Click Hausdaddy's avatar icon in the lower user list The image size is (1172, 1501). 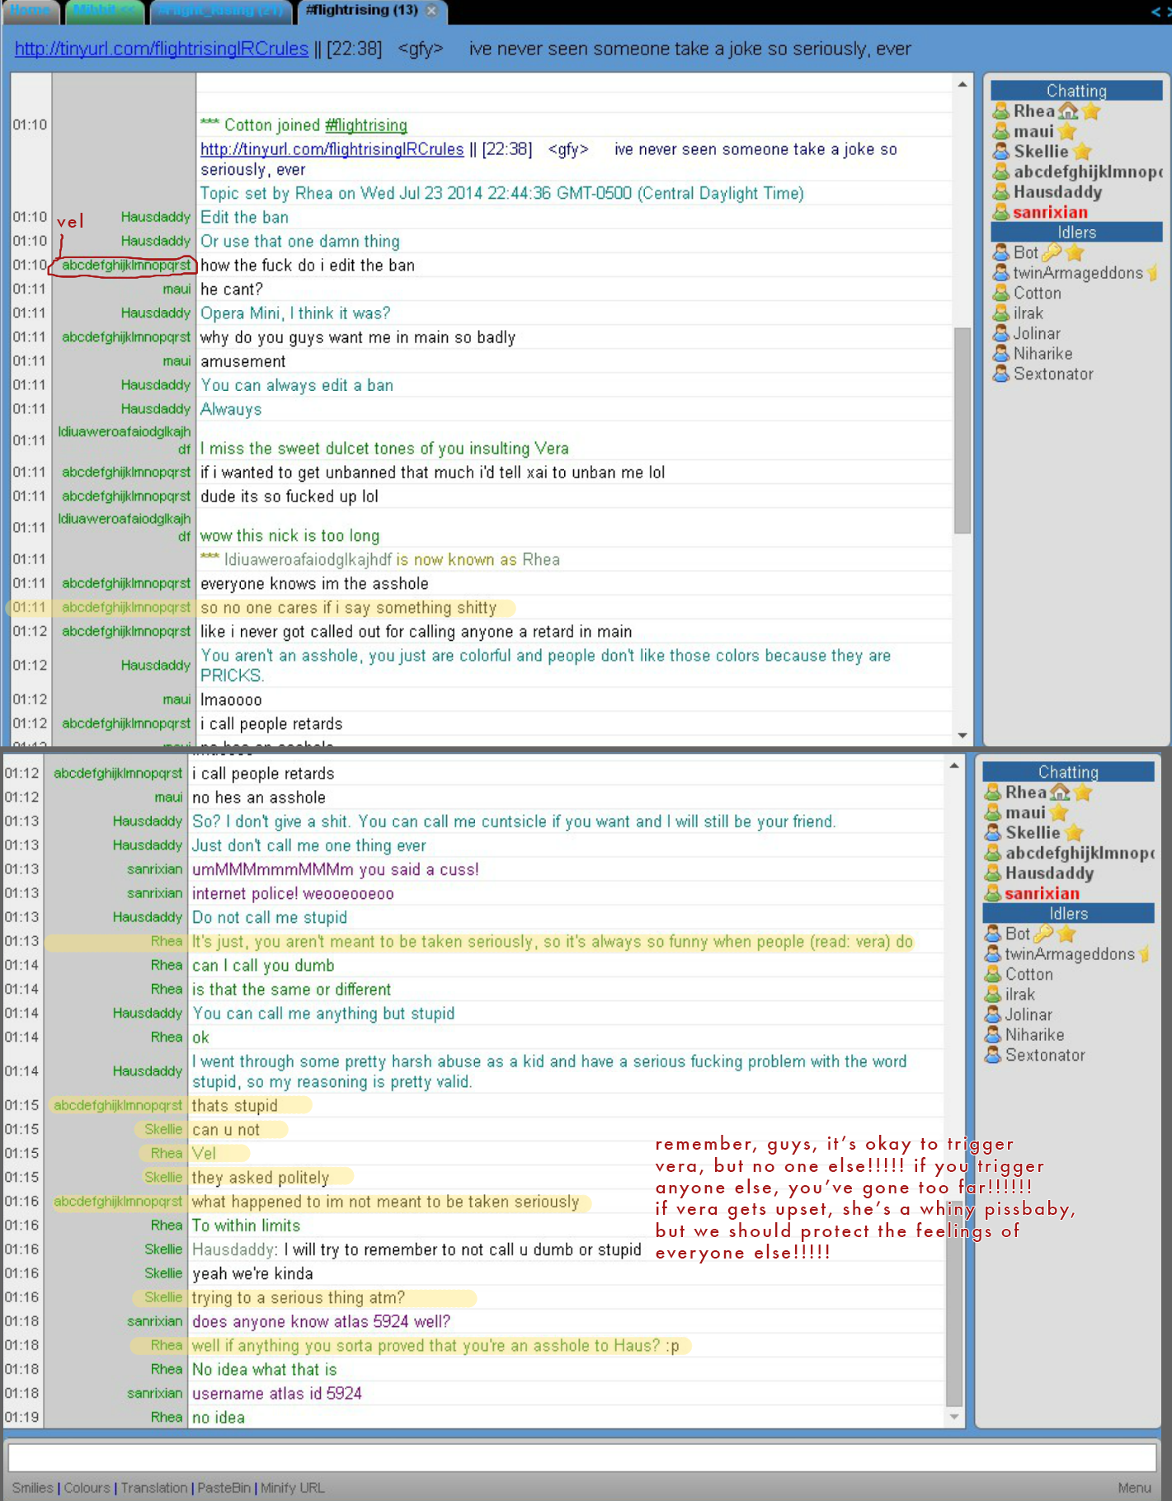pyautogui.click(x=992, y=873)
